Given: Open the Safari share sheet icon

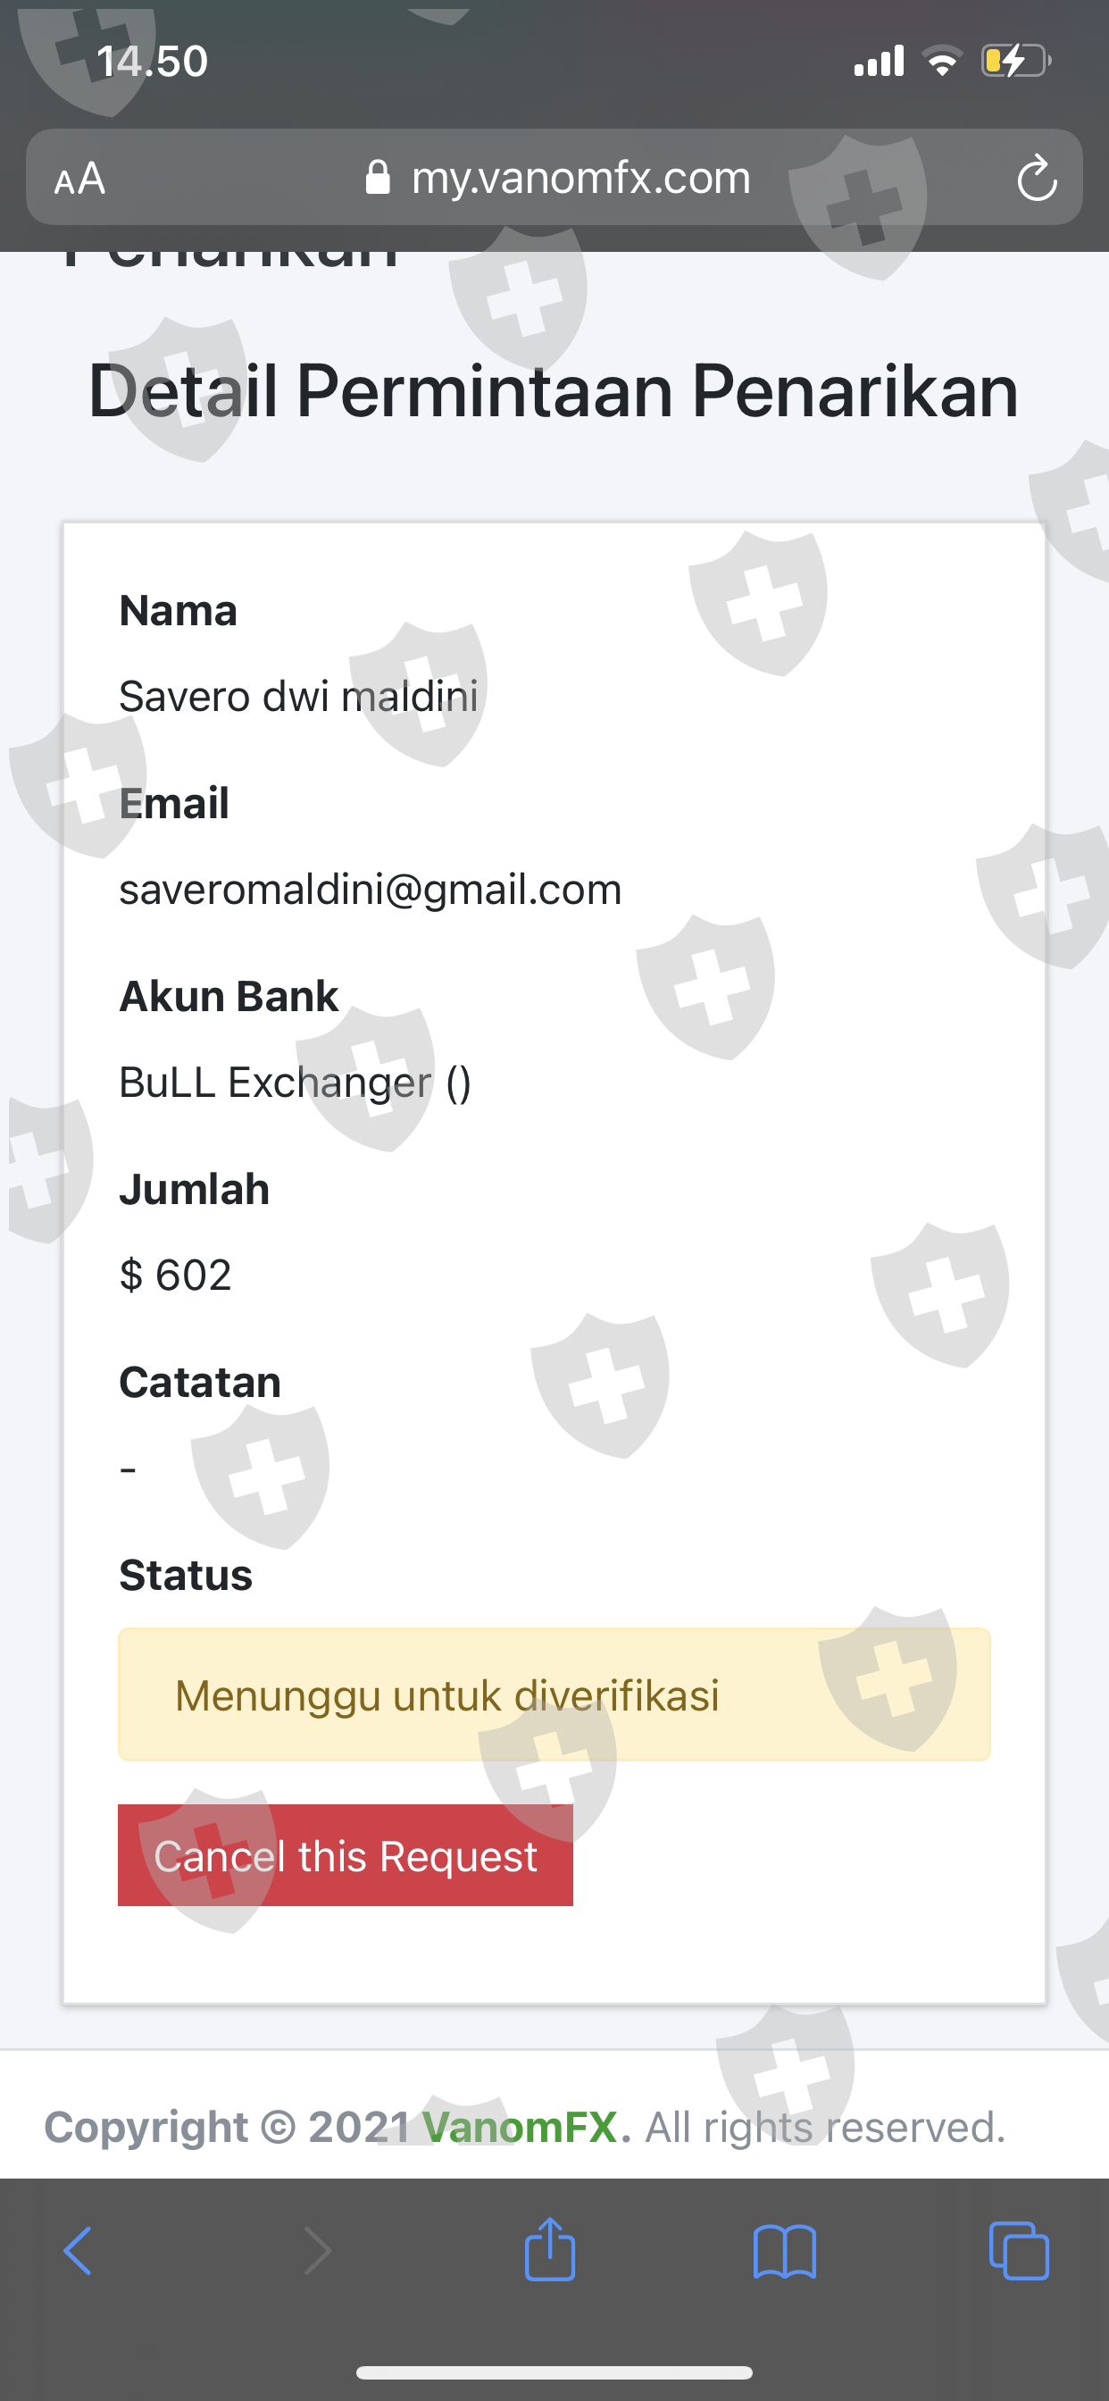Looking at the screenshot, I should [550, 2249].
